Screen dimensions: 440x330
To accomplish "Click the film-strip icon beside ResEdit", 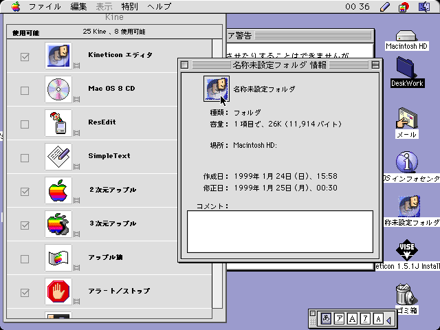I will click(x=76, y=133).
